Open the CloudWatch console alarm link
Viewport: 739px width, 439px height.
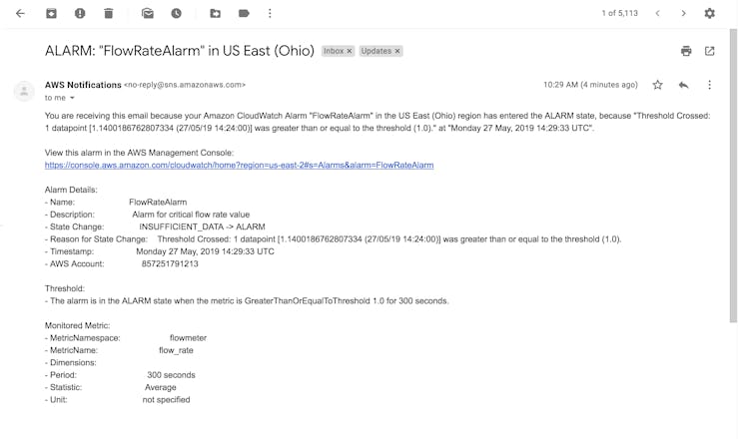coord(239,165)
